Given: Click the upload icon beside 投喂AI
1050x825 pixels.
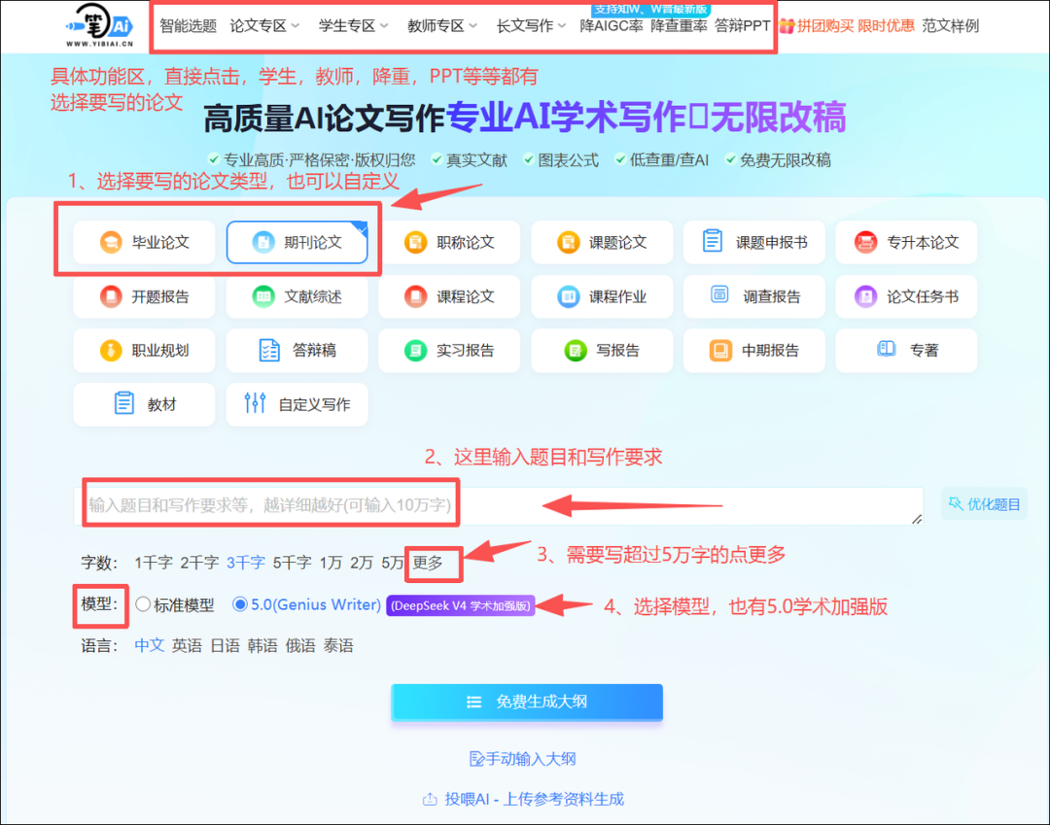Looking at the screenshot, I should coord(430,799).
